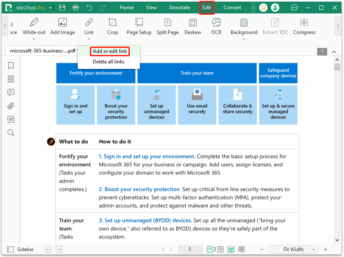Click the Add Image tool

click(x=63, y=26)
